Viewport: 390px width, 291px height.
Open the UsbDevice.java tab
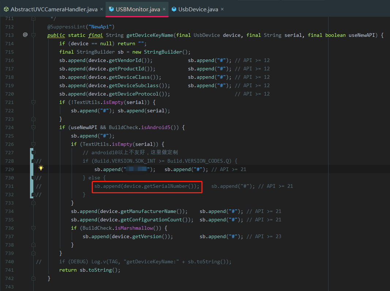click(198, 9)
